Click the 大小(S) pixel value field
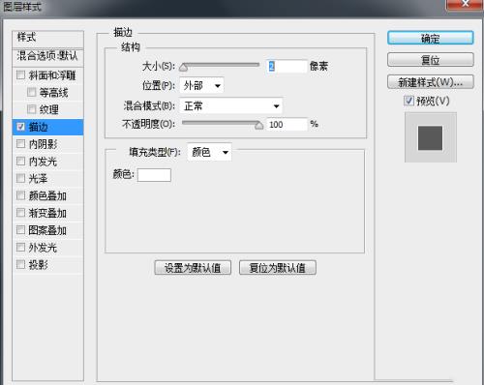 pos(287,66)
